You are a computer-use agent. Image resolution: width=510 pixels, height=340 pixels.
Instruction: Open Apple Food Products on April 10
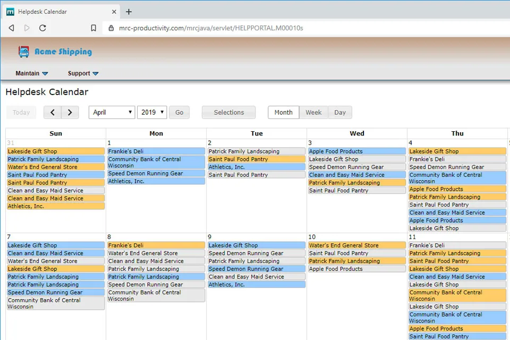pos(357,269)
